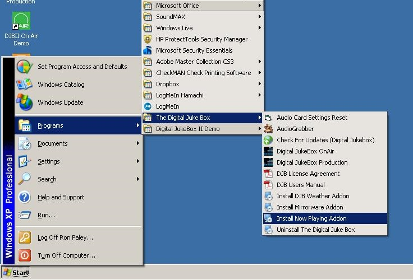
Task: Click Turn Off Computer
Action: (66, 255)
